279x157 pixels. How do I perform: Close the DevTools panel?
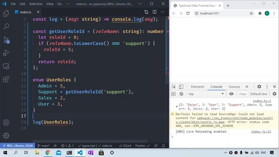274,87
